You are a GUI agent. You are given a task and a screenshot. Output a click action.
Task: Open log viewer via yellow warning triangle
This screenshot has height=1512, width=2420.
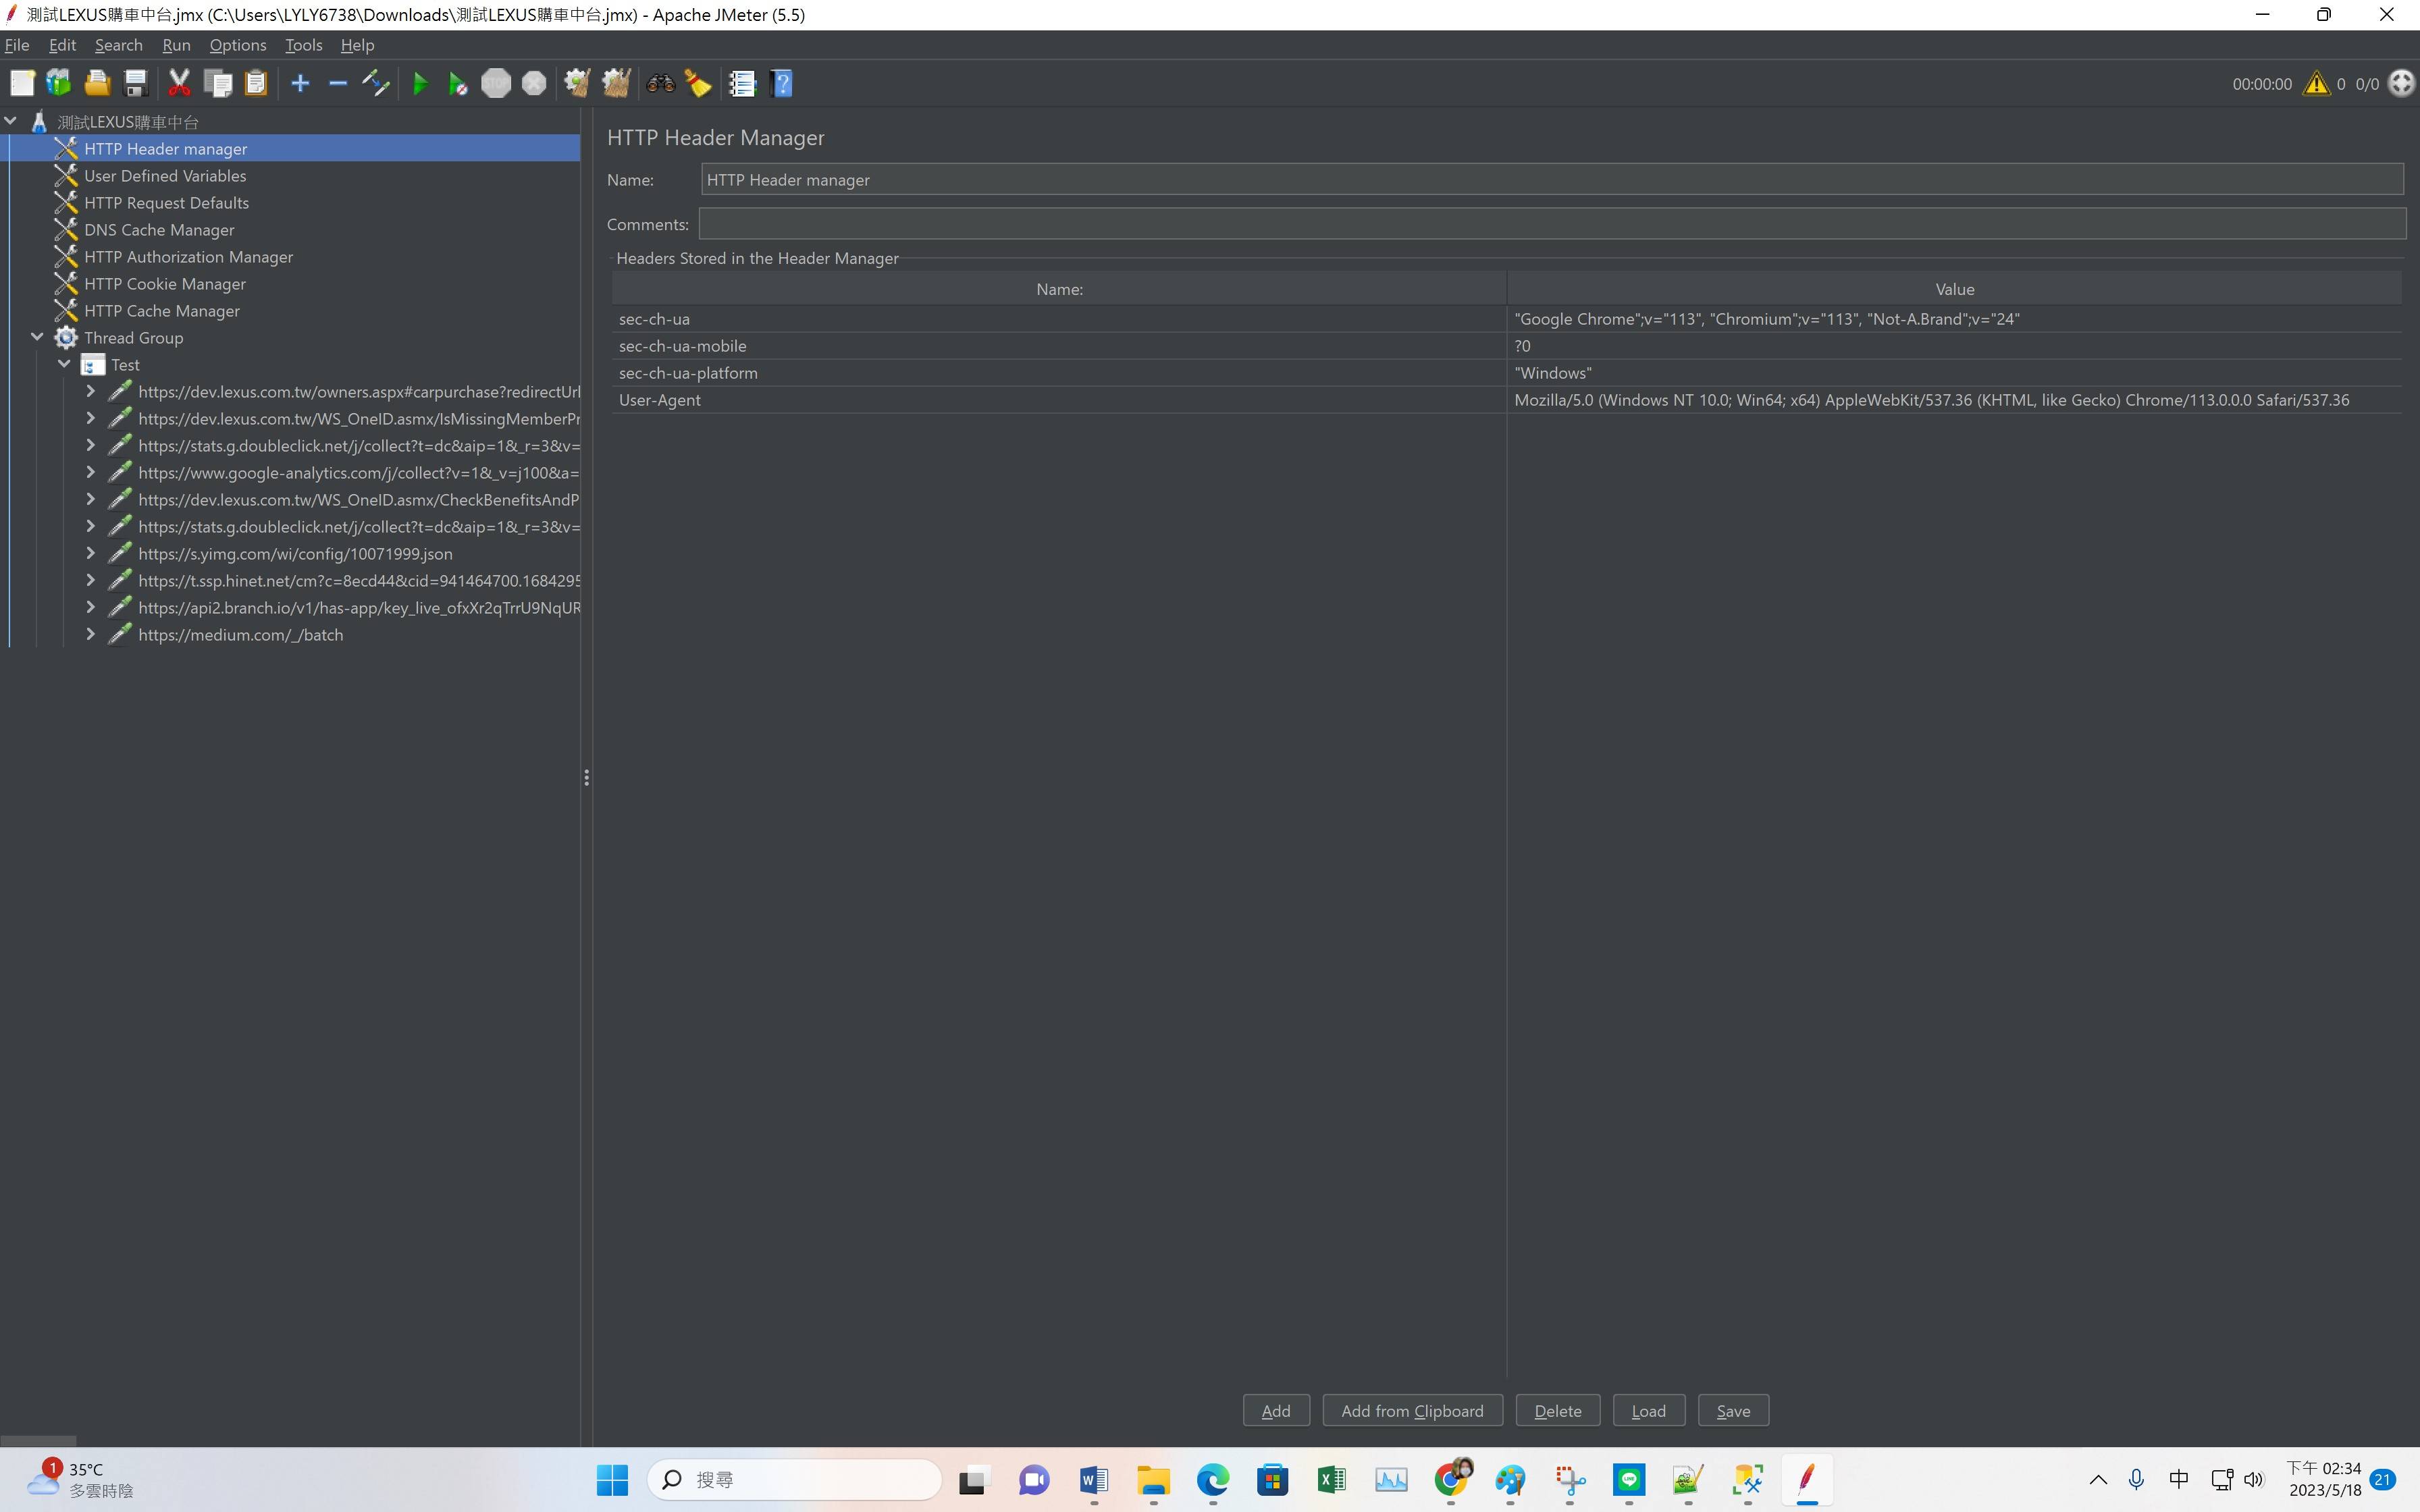(2316, 84)
